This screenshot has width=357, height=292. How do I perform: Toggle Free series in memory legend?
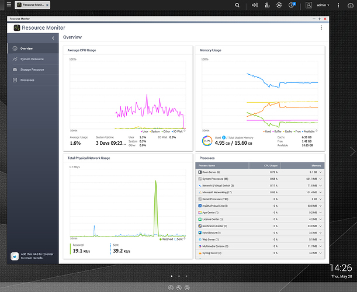297,131
